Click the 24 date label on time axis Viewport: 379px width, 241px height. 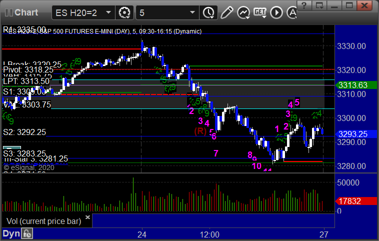click(x=142, y=234)
